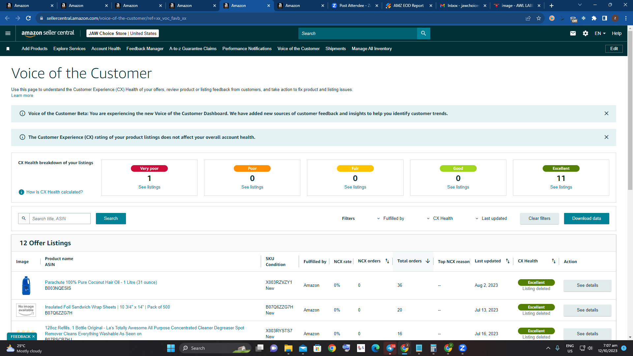Dismiss the Voice of the Customer Beta banner
The width and height of the screenshot is (633, 356).
click(x=606, y=113)
